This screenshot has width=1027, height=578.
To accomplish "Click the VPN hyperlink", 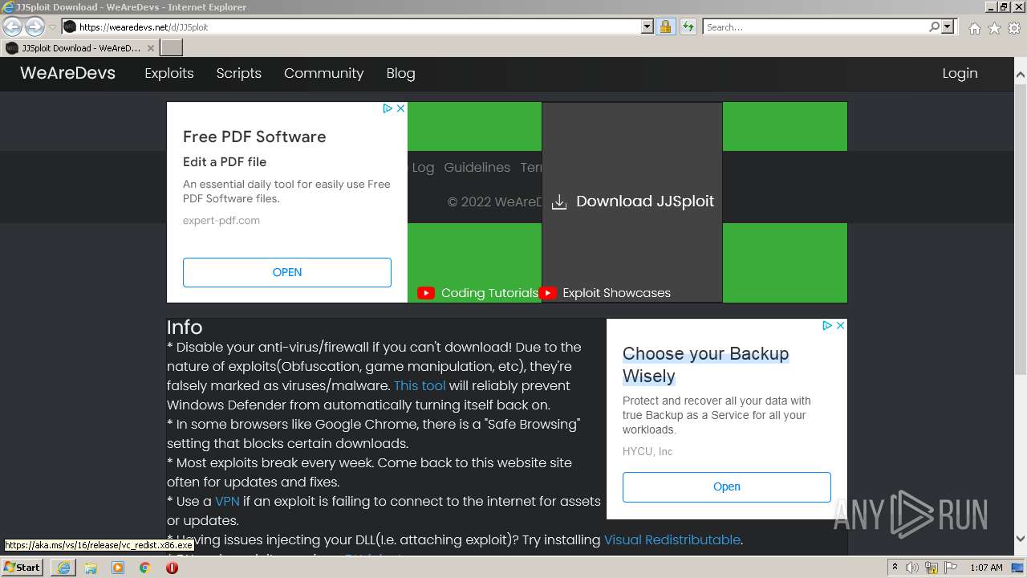I will click(227, 501).
